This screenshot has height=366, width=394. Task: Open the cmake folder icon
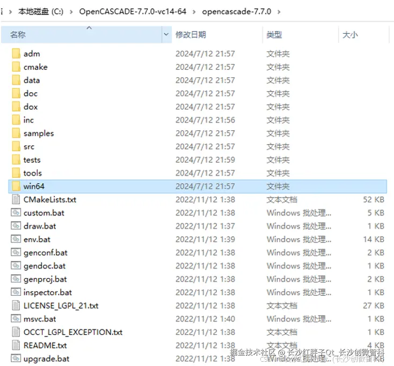click(x=16, y=67)
